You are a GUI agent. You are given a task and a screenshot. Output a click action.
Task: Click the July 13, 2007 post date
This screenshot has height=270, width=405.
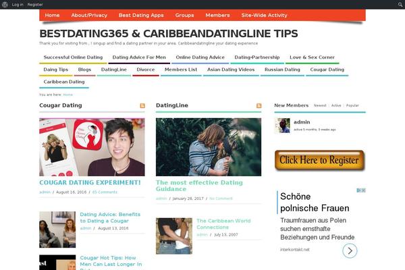coord(226,235)
